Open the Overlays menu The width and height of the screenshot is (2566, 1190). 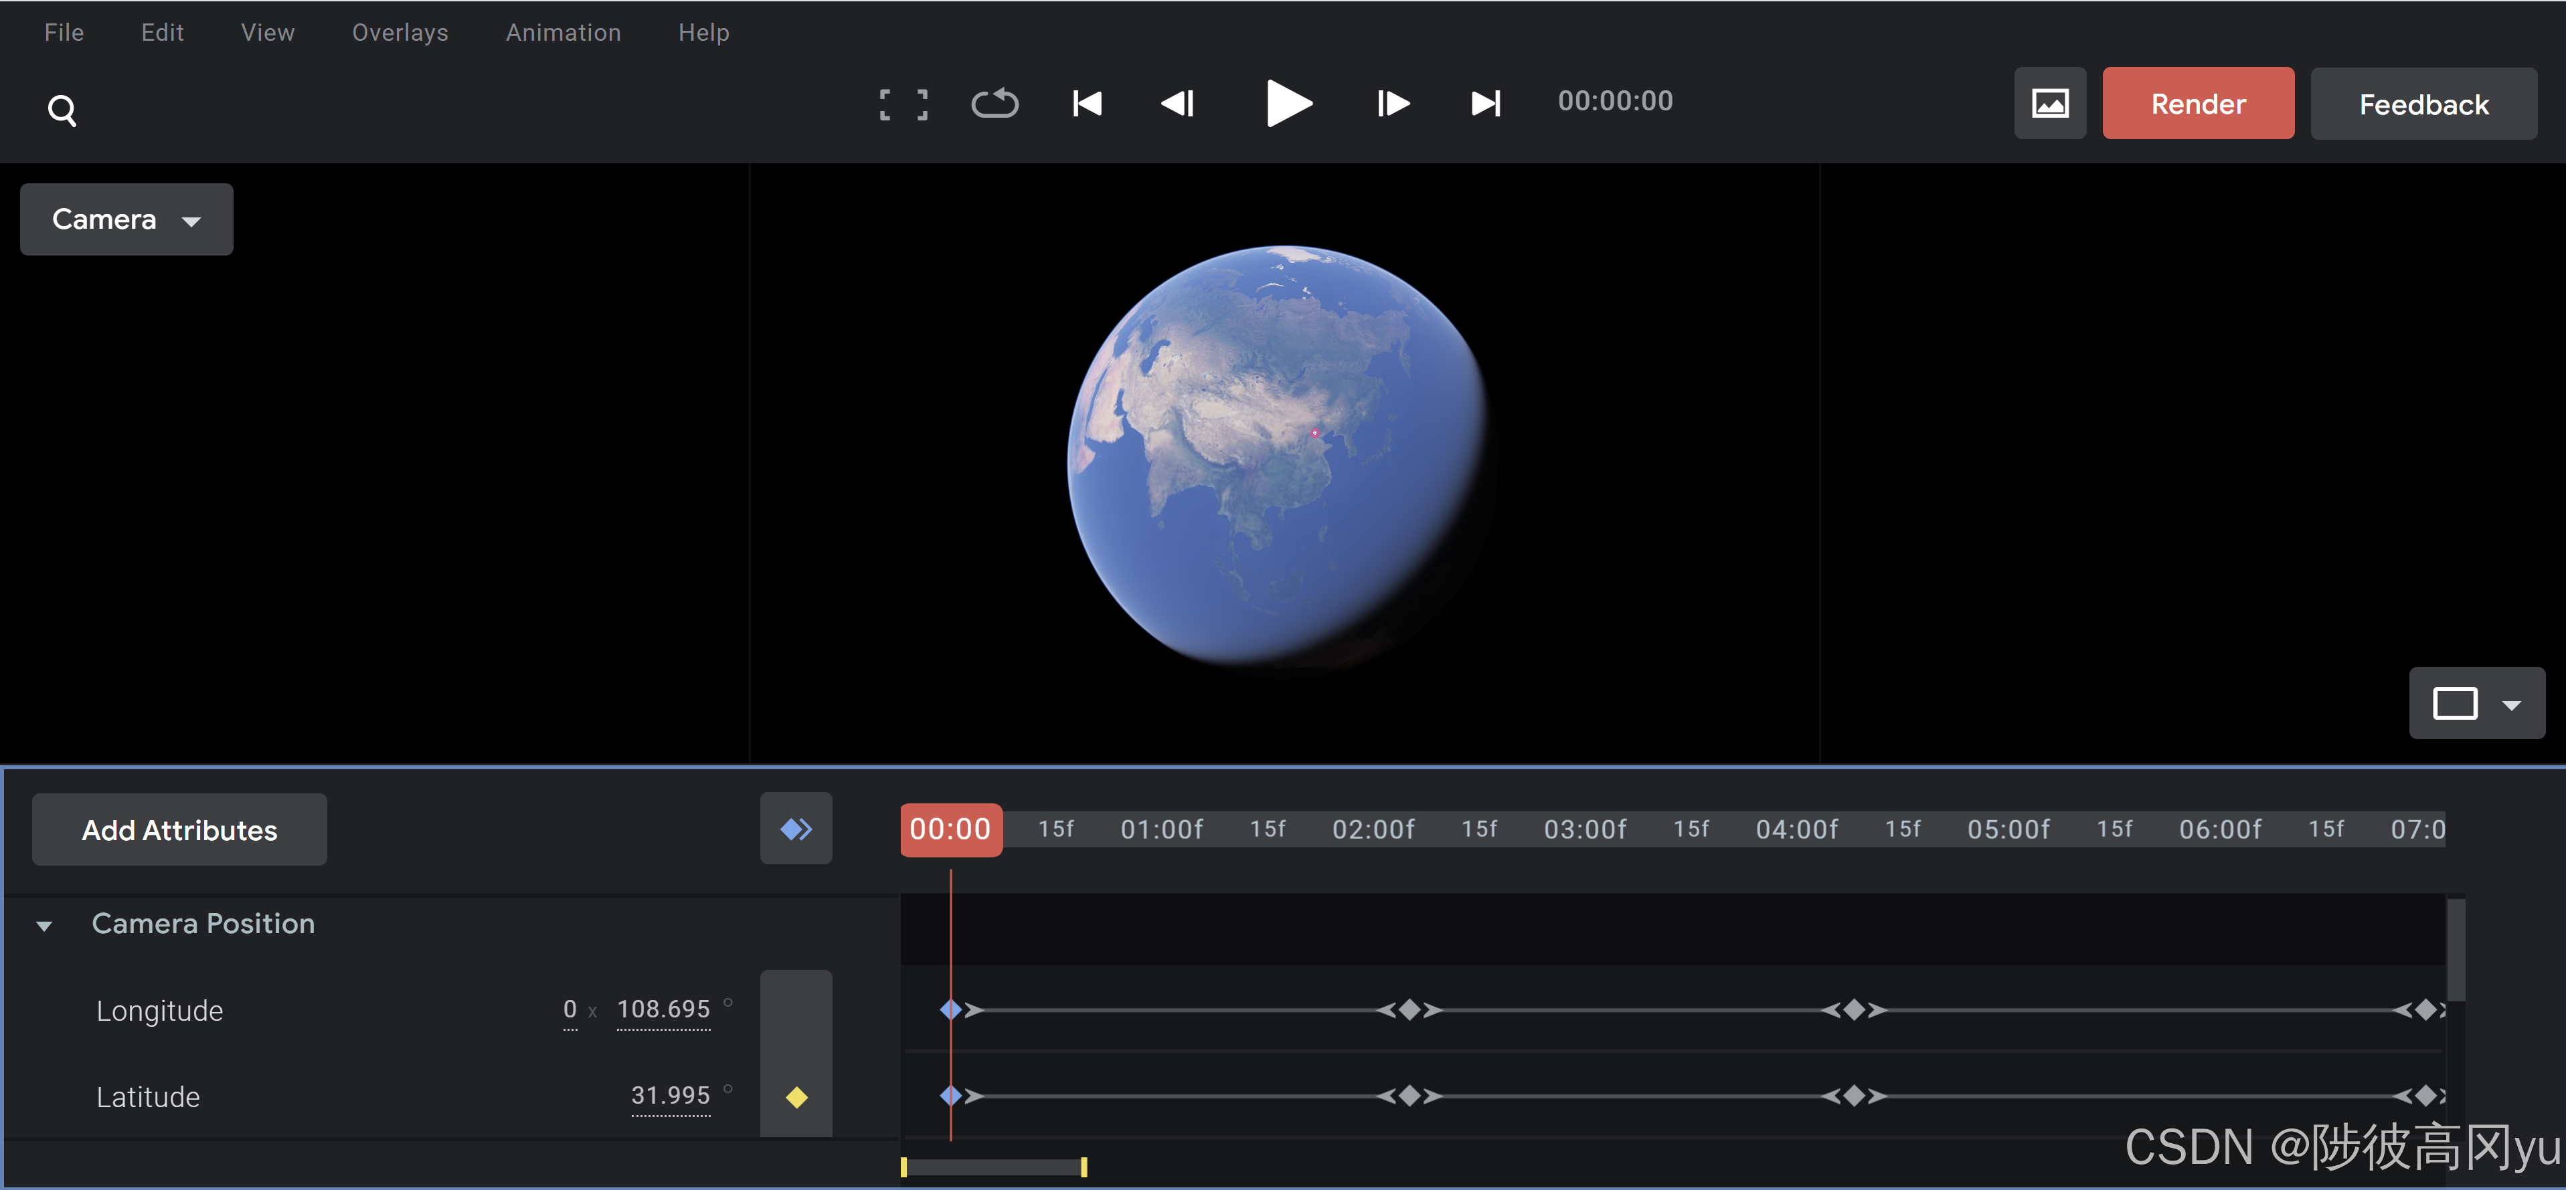400,33
